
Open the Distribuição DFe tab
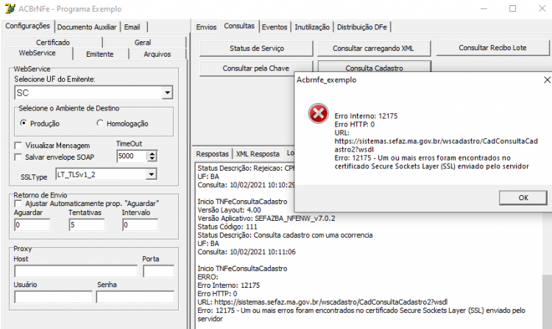pyautogui.click(x=362, y=27)
